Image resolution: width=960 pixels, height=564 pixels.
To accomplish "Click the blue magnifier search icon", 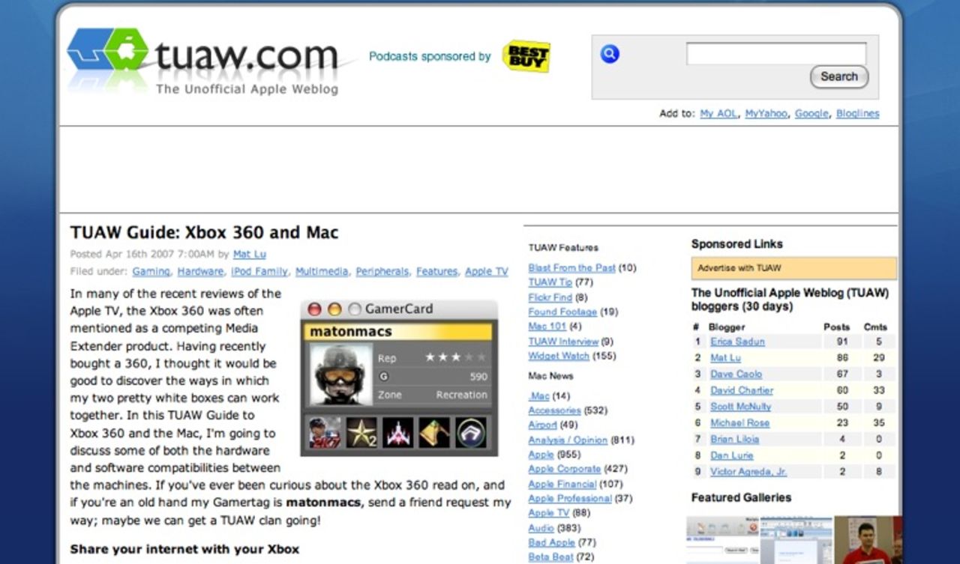I will point(610,54).
